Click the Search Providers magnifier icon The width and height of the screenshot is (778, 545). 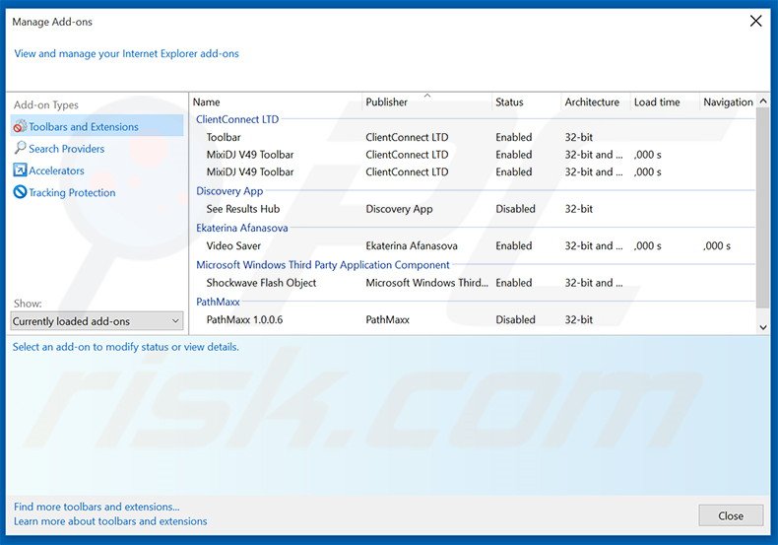[x=20, y=148]
